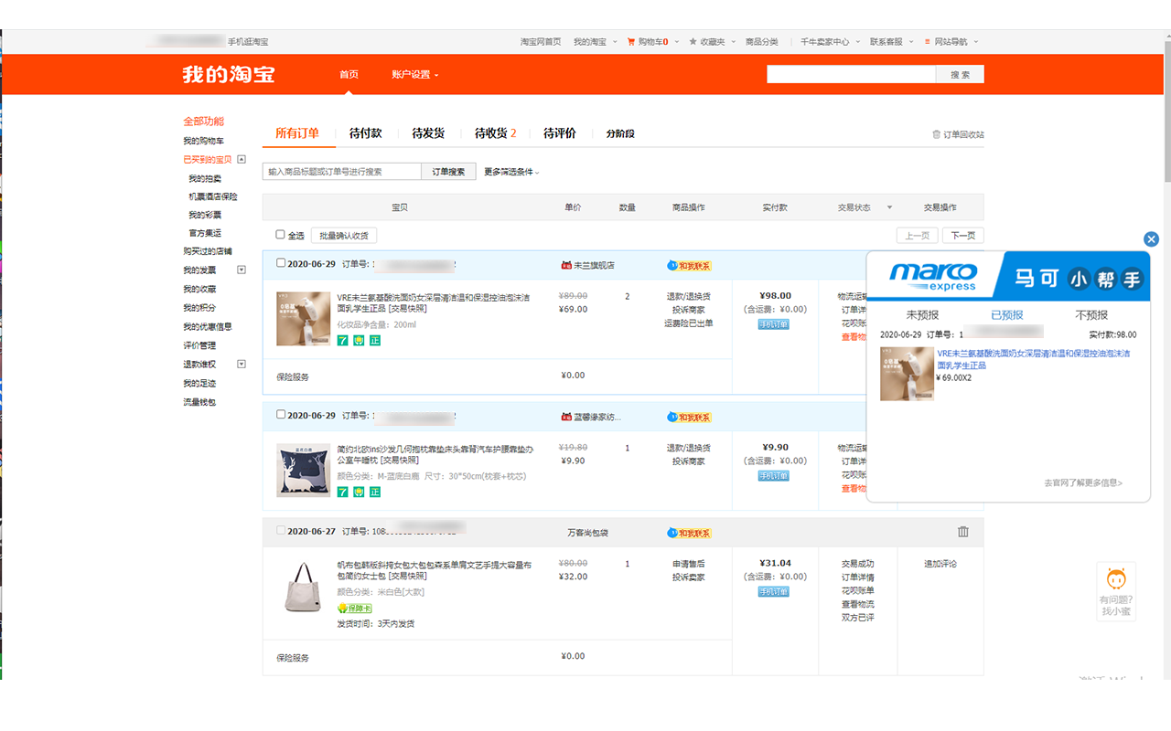Open the deer pillow product thumbnail
Viewport: 1171px width, 731px height.
coord(304,470)
